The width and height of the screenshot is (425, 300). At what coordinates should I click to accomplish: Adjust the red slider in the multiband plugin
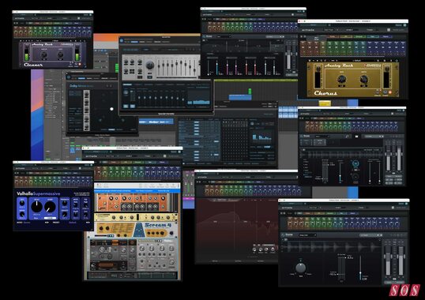pos(246,67)
